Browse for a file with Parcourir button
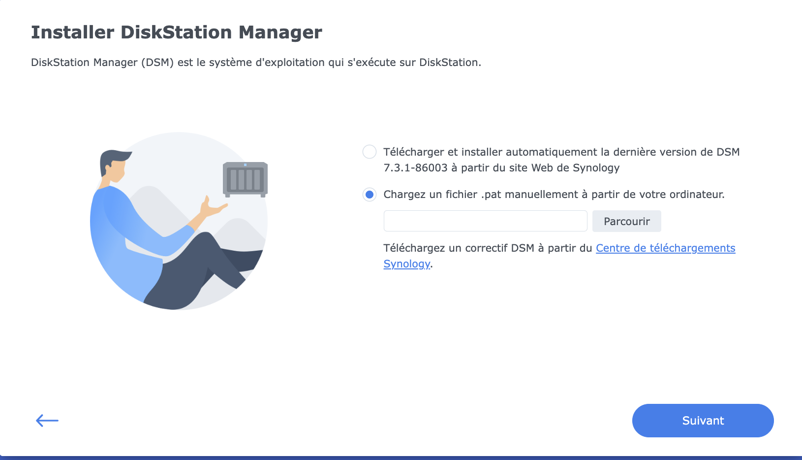 pos(627,221)
